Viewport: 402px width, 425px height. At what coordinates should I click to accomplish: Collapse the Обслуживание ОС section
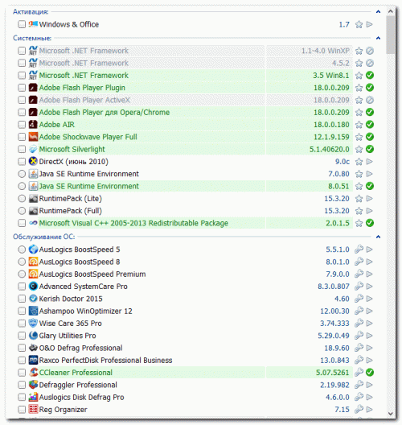coord(378,237)
